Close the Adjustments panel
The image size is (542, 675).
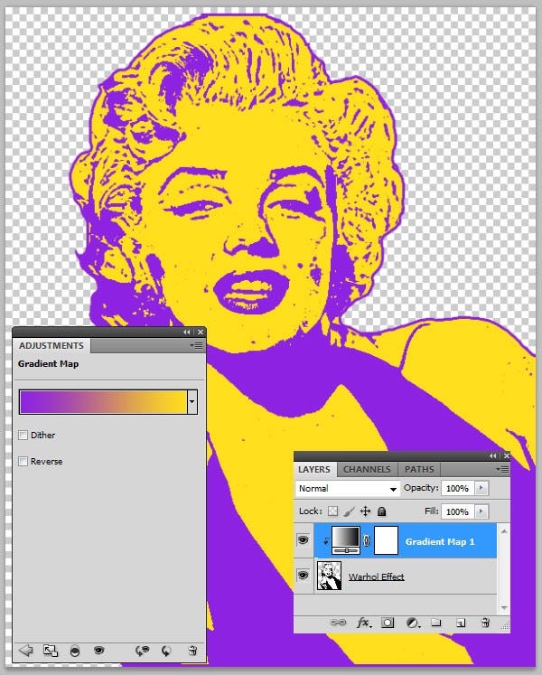click(201, 332)
